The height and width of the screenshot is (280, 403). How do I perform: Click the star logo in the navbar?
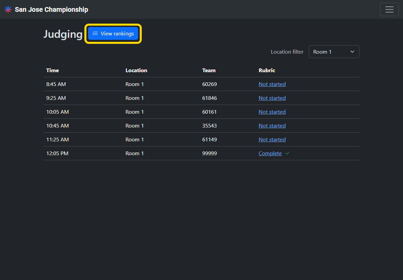8,9
